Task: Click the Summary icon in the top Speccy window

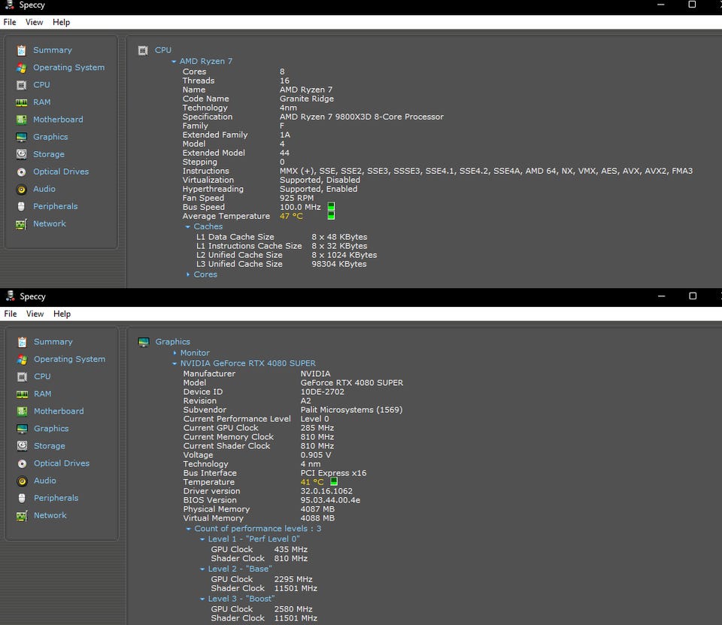Action: [x=21, y=50]
